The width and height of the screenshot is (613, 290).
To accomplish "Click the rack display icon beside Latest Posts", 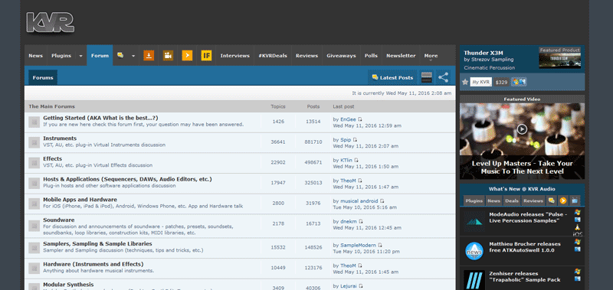I will click(427, 77).
